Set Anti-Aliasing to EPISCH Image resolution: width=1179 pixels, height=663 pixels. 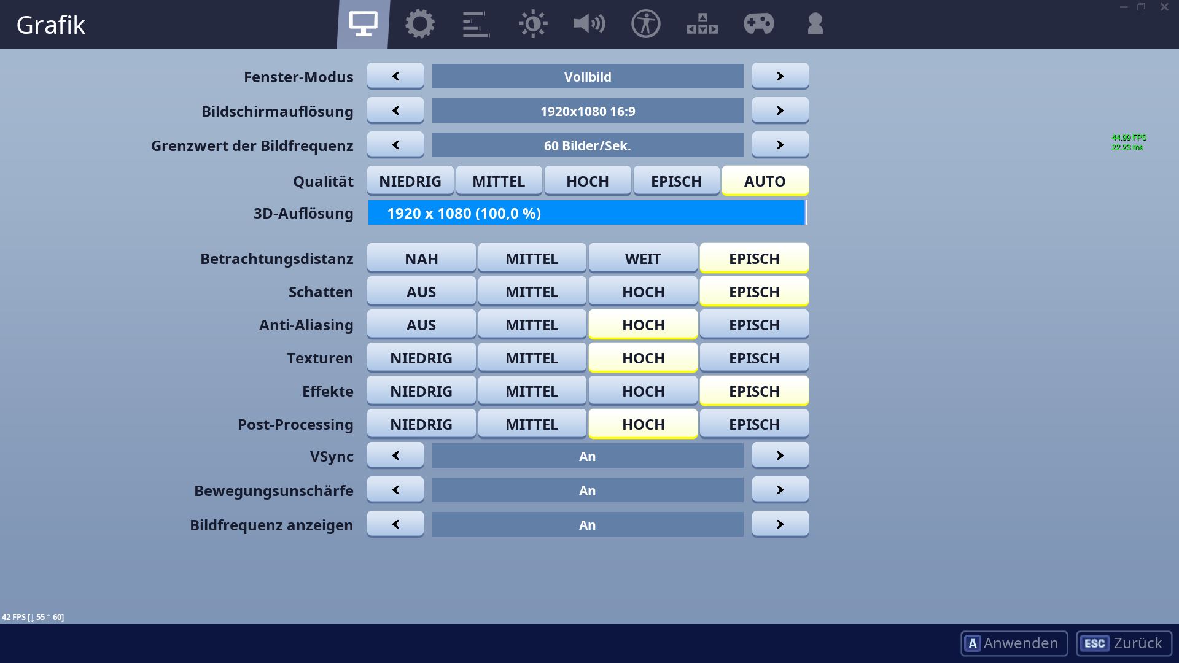tap(754, 325)
